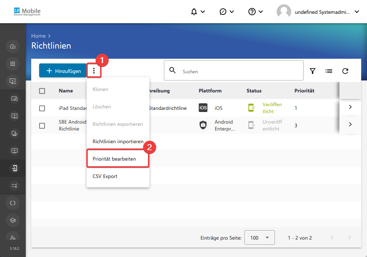This screenshot has height=257, width=367.
Task: Open the monitor-and-phone devices icon under the apps grid
Action: point(13,81)
